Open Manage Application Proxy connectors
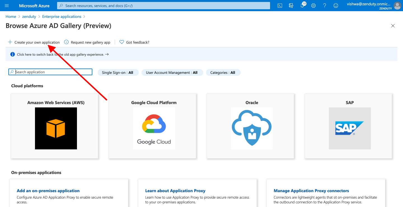The image size is (403, 207). click(311, 191)
